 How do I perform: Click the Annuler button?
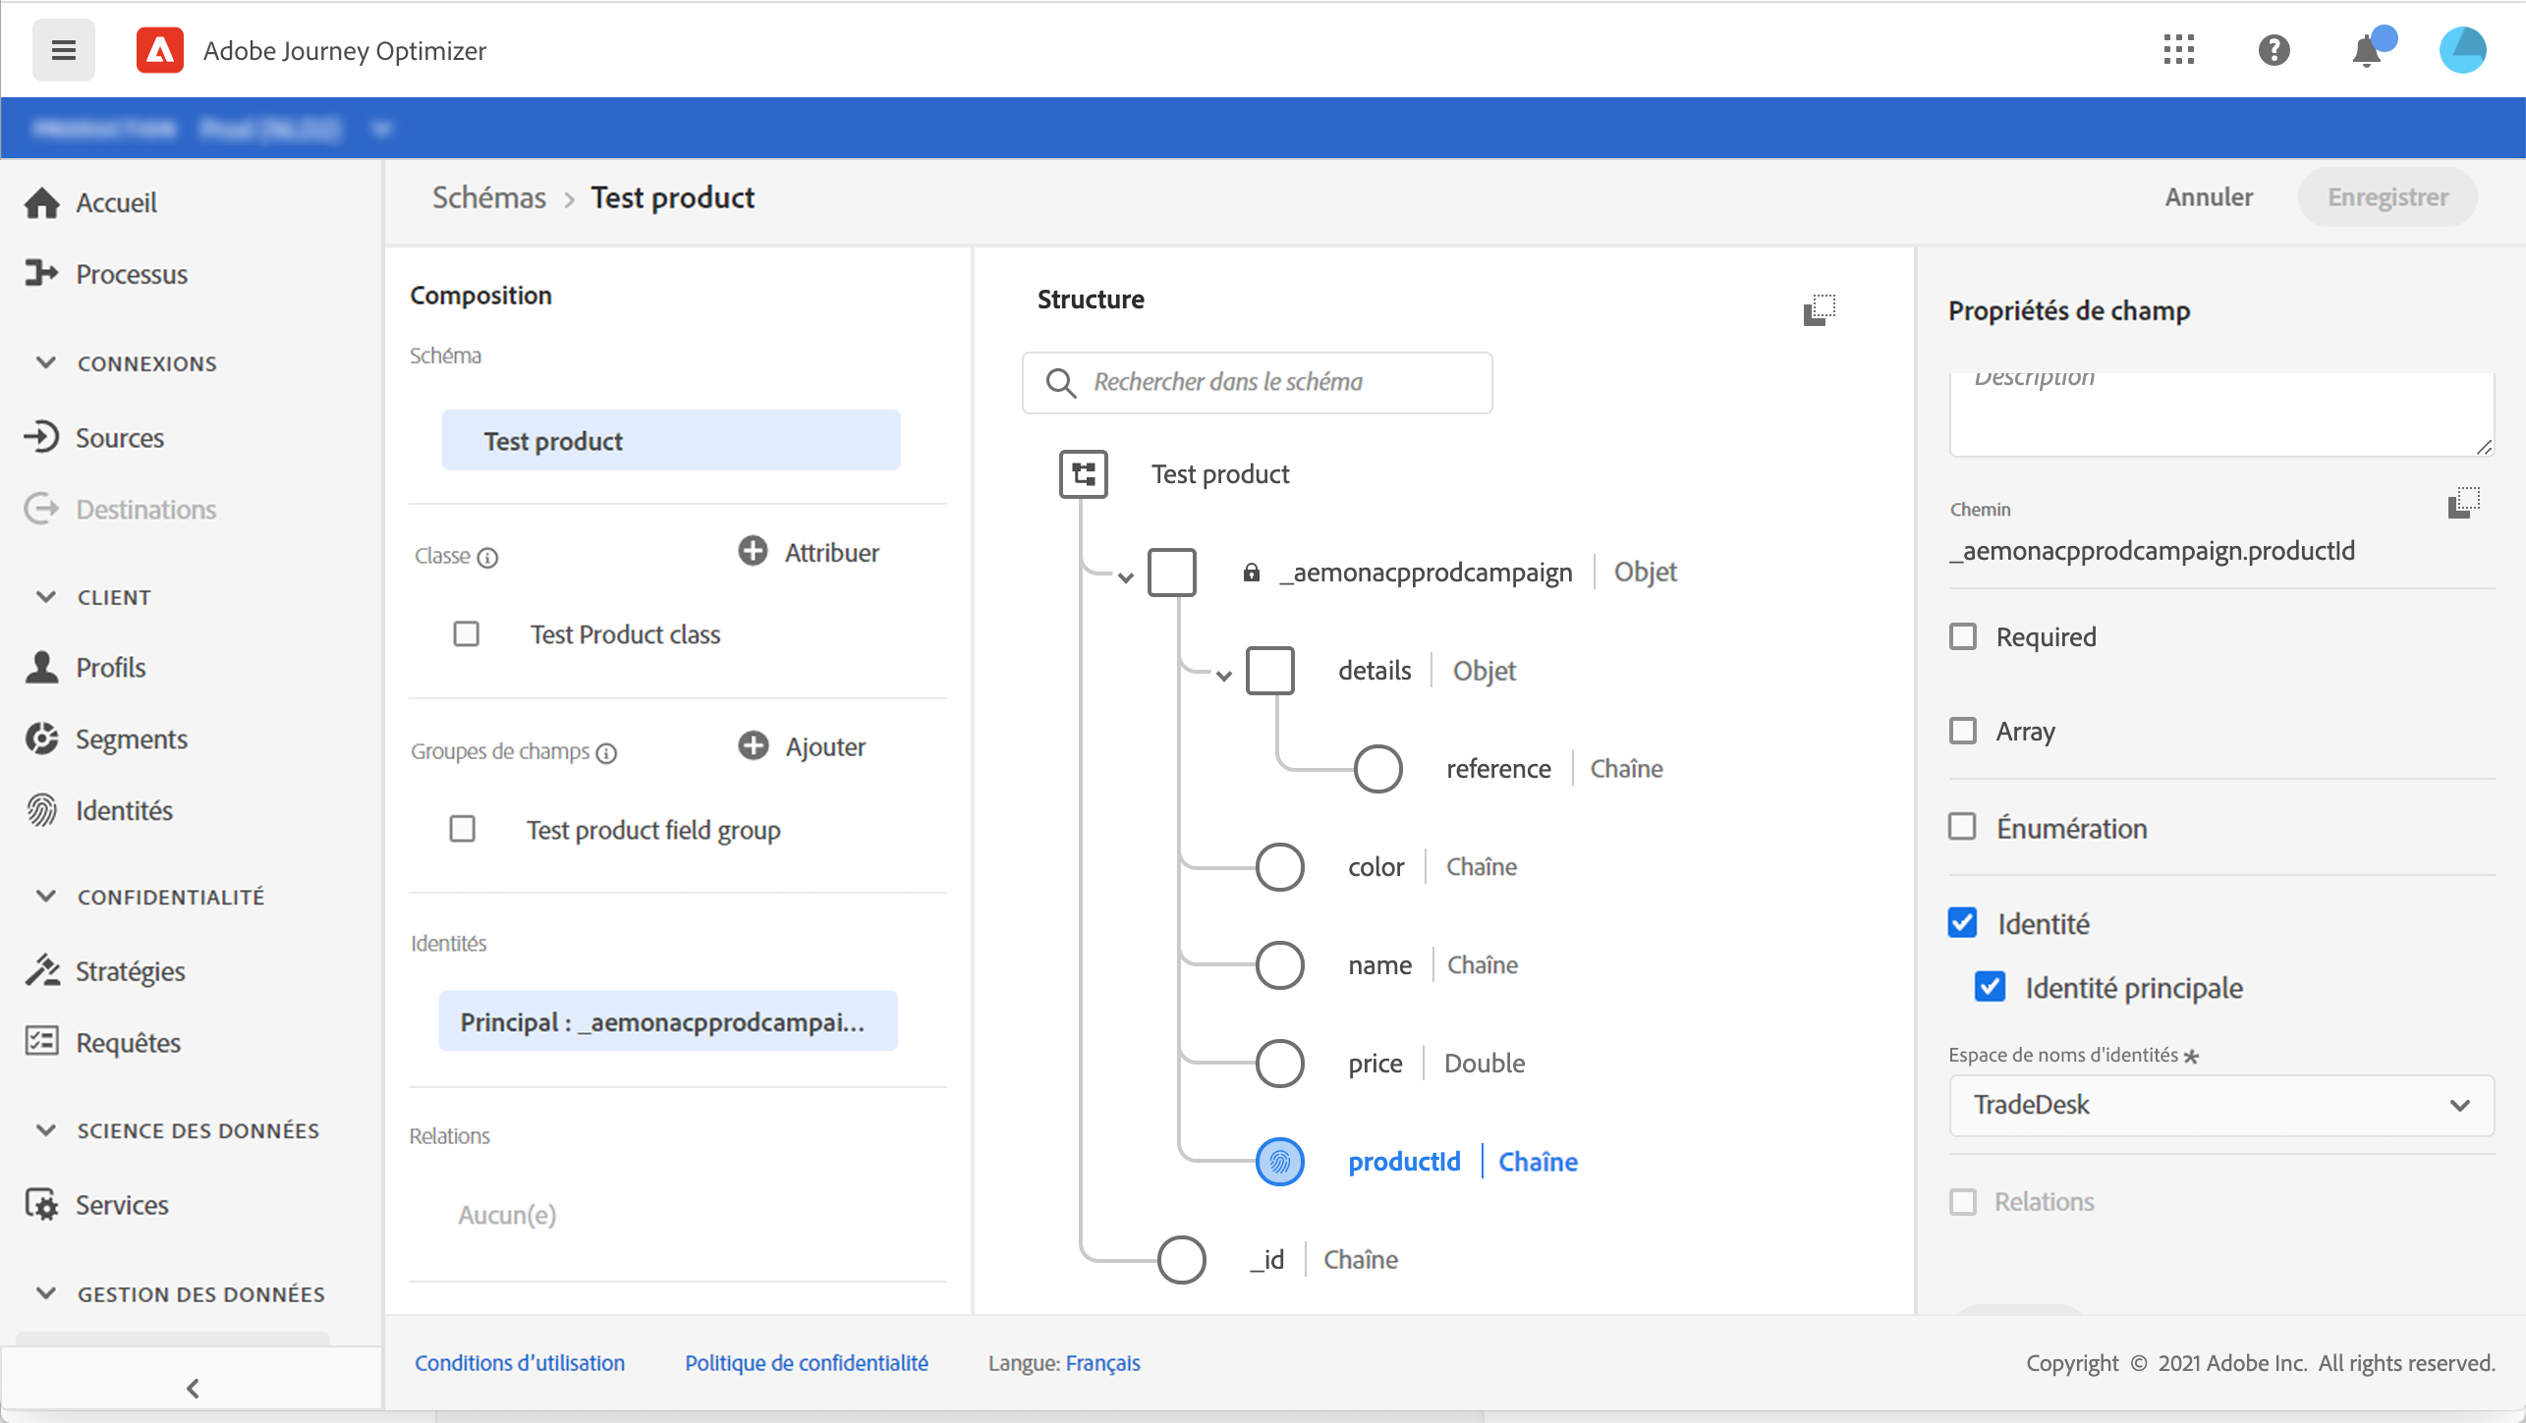coord(2208,197)
